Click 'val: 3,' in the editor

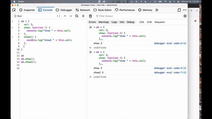(28, 24)
